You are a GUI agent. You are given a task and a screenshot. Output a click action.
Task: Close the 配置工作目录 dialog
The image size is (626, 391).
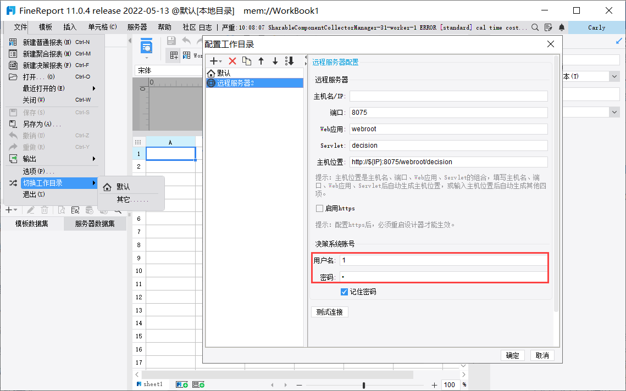click(x=551, y=44)
